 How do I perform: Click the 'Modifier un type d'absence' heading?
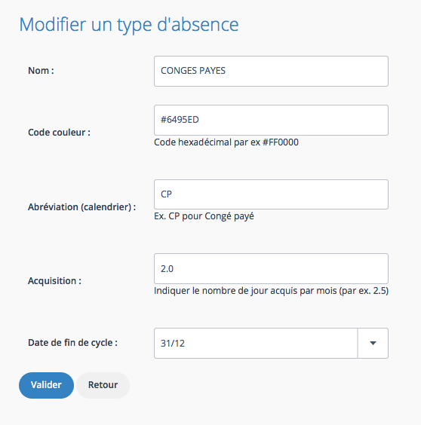click(129, 25)
